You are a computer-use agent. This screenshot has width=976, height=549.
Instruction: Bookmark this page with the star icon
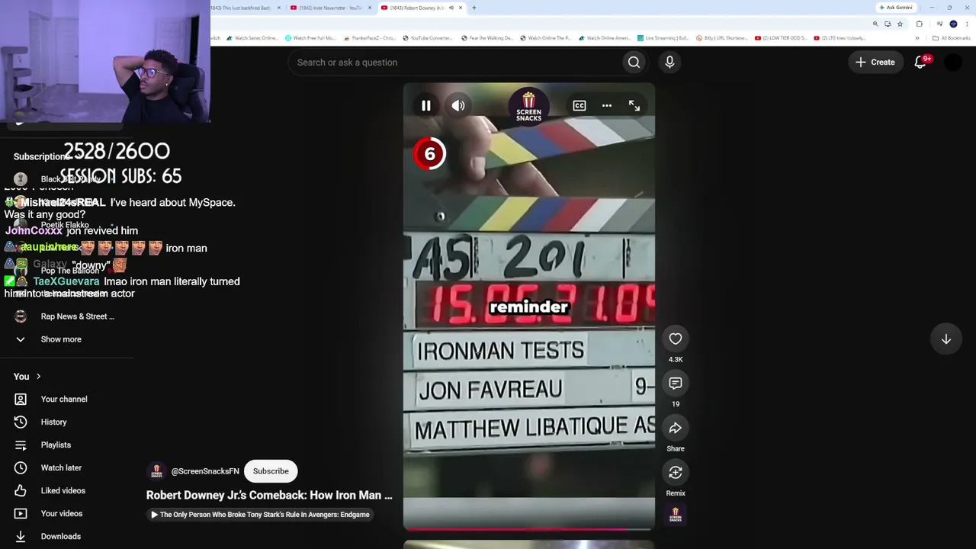tap(900, 24)
